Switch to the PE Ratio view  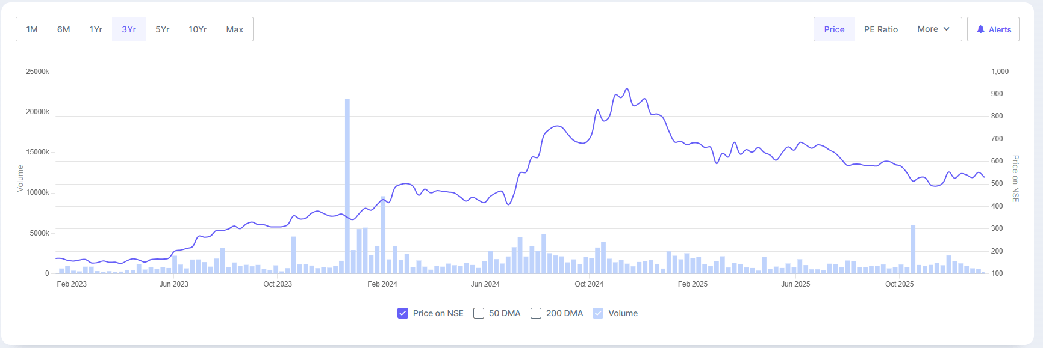tap(881, 29)
